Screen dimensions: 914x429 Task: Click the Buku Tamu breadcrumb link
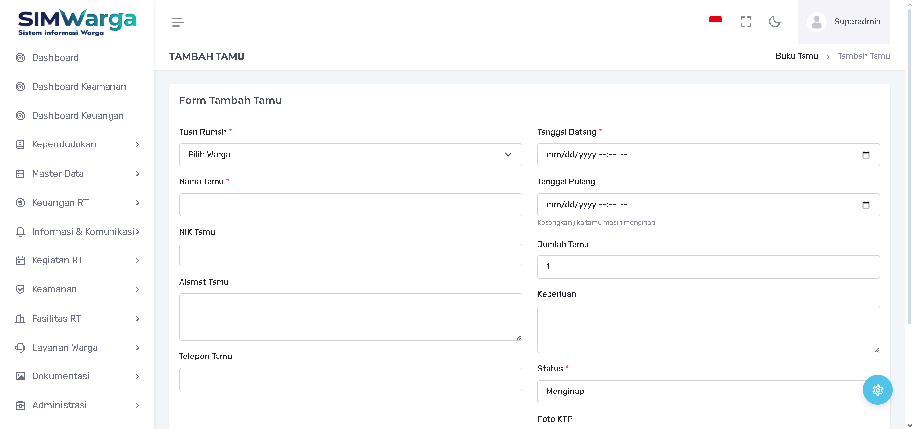pos(797,56)
